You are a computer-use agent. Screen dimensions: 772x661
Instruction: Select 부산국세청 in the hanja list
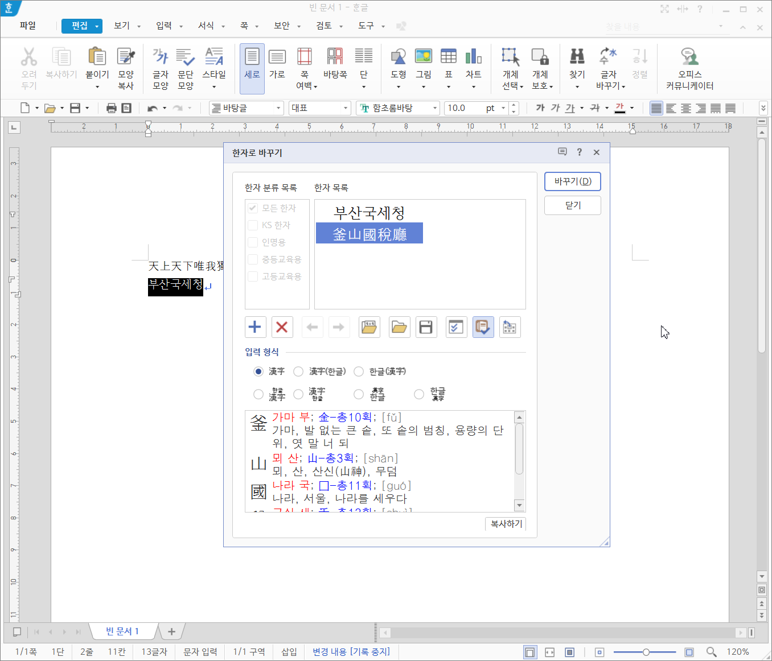tap(369, 213)
